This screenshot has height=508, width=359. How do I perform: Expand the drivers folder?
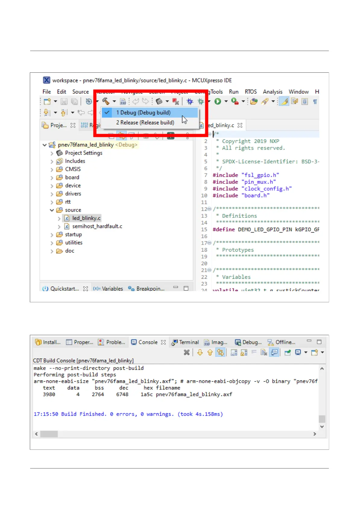click(x=52, y=194)
